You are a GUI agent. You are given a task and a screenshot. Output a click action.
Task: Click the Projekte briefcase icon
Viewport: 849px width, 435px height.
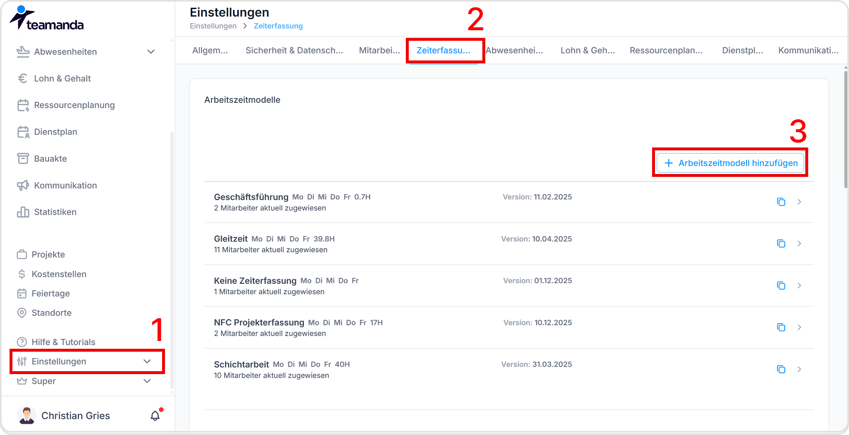(22, 254)
